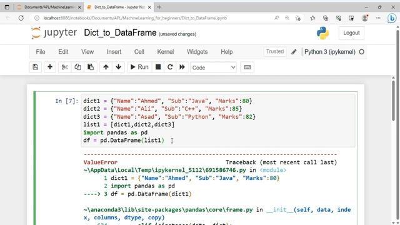Click the Logout button
Image resolution: width=400 pixels, height=225 pixels.
pyautogui.click(x=351, y=33)
